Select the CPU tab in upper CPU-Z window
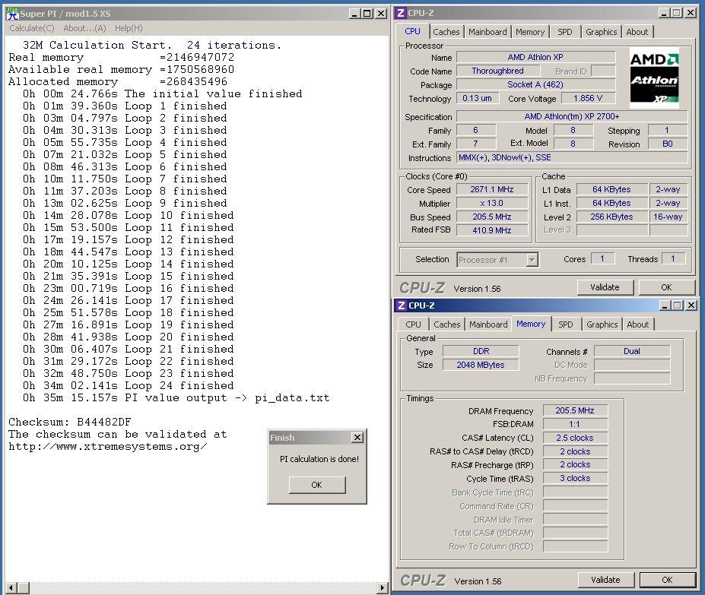The width and height of the screenshot is (705, 595). point(413,31)
